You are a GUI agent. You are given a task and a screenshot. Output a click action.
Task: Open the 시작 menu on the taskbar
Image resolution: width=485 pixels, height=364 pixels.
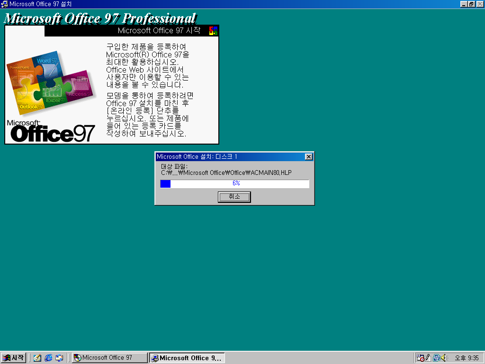(x=13, y=358)
